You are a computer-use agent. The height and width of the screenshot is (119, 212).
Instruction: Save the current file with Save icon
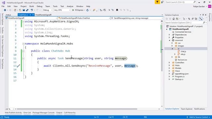click(x=24, y=10)
